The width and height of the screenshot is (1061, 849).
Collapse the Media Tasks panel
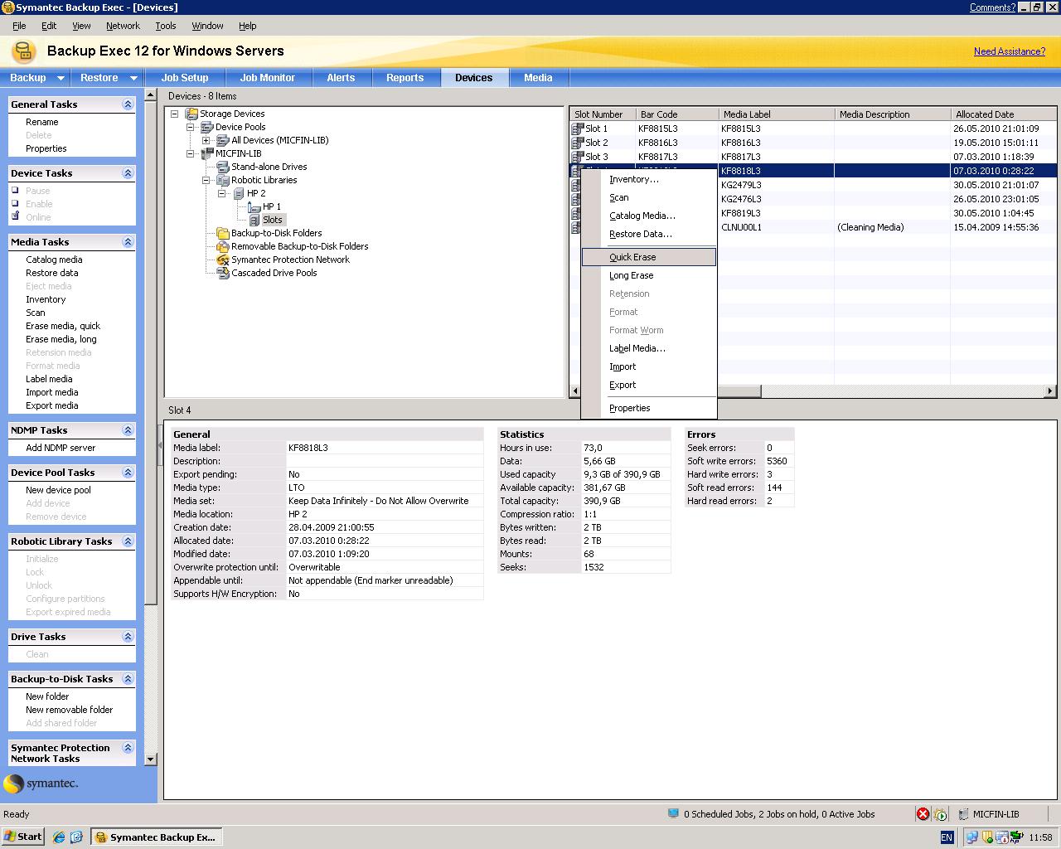(x=128, y=242)
